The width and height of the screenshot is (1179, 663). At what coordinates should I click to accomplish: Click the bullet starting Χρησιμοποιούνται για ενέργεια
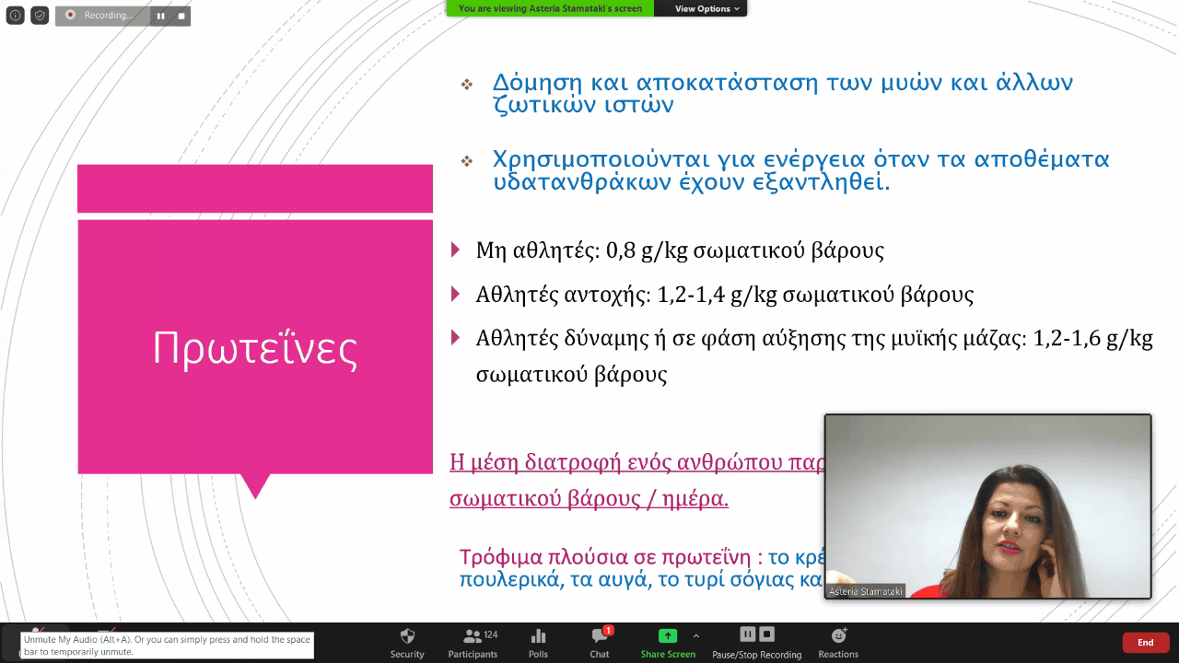coord(801,169)
